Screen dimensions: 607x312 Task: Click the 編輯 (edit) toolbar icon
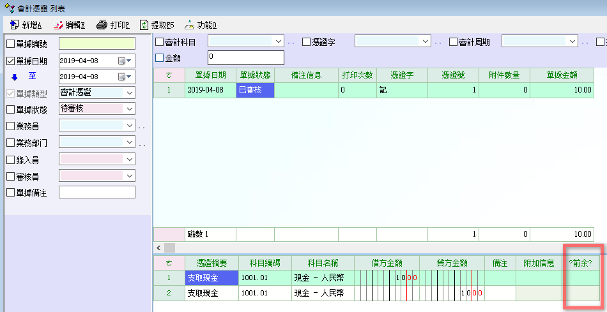58,26
